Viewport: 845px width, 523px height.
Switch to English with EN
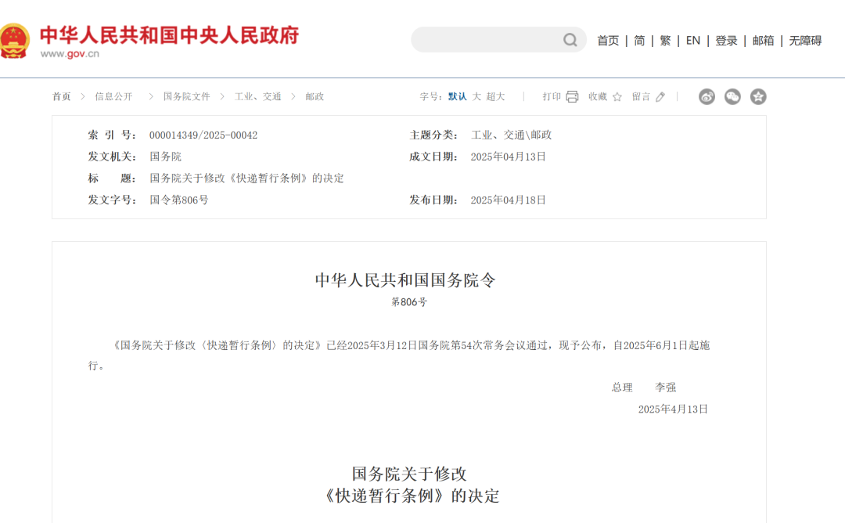tap(692, 41)
